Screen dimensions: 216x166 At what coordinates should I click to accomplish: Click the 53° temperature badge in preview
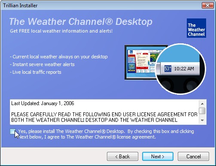(167, 69)
